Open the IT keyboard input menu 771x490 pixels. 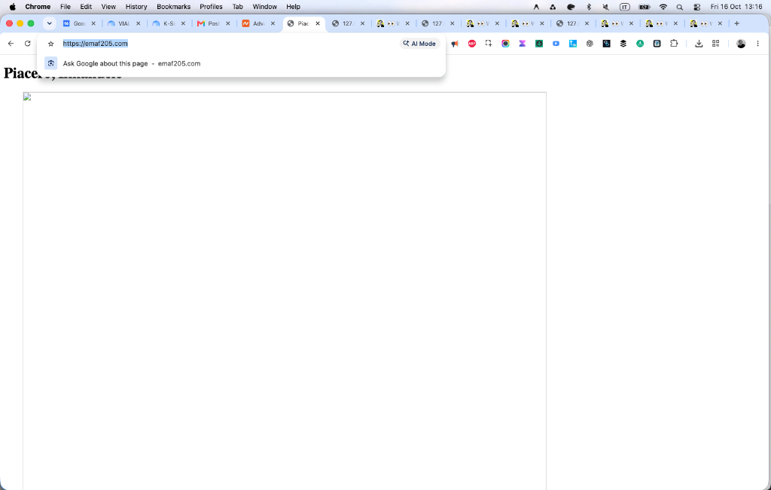[x=624, y=7]
